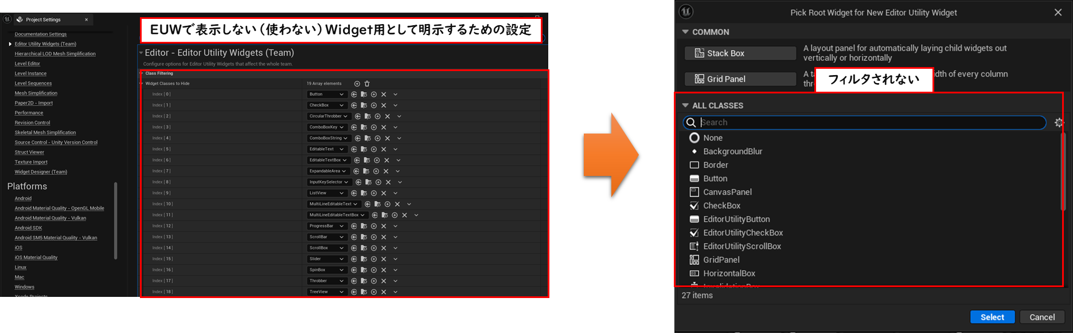
Task: Focus the class Search field
Action: pyautogui.click(x=865, y=123)
